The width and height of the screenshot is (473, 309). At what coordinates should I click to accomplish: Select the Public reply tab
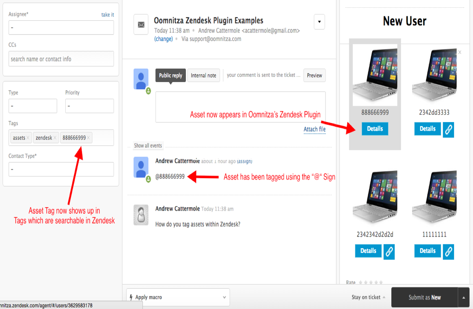[x=170, y=76]
